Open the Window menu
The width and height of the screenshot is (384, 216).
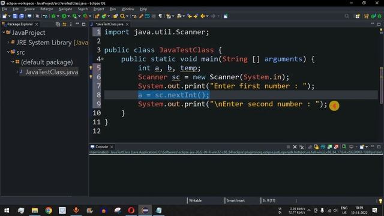coord(128,9)
